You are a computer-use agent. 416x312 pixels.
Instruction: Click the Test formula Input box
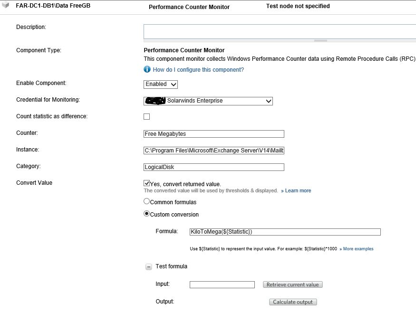222,284
